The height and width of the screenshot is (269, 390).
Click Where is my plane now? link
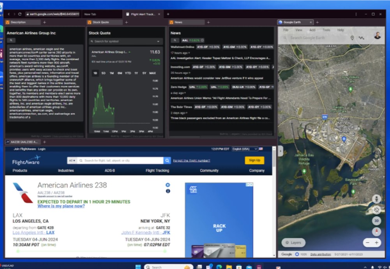click(x=61, y=206)
